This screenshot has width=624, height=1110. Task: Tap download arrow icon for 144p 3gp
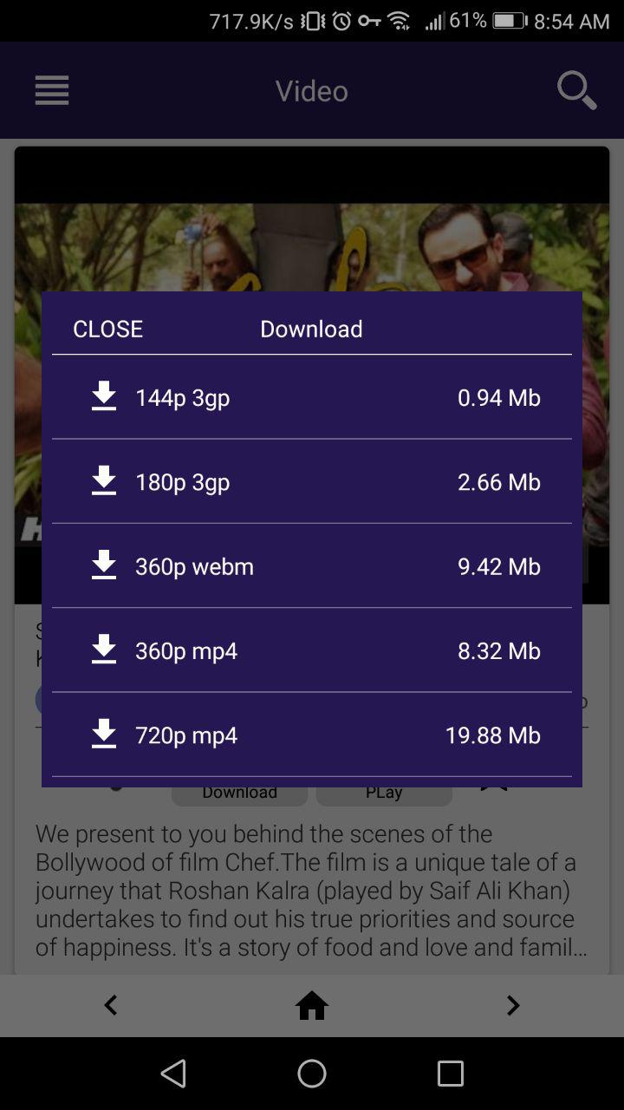[104, 396]
